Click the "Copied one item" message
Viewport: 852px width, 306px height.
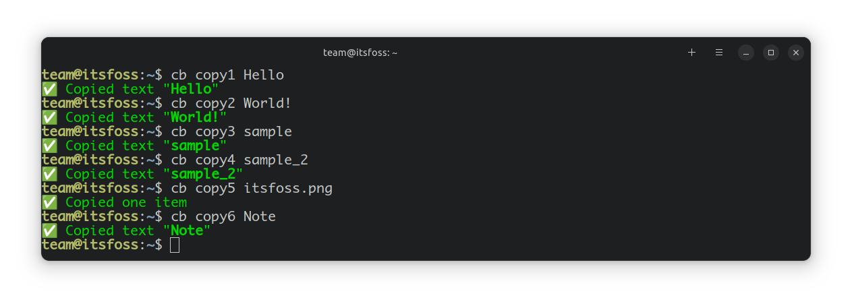click(126, 202)
